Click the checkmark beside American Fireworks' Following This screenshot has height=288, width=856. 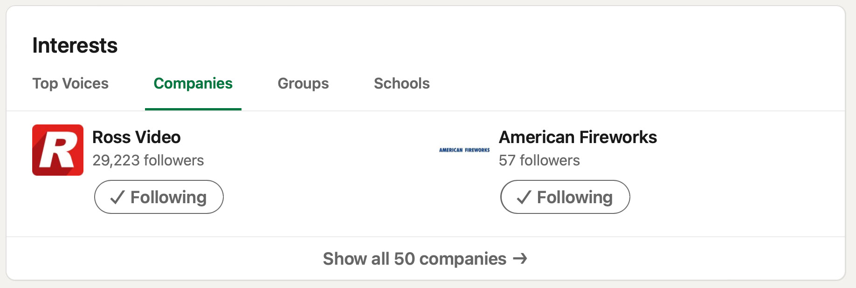(524, 198)
